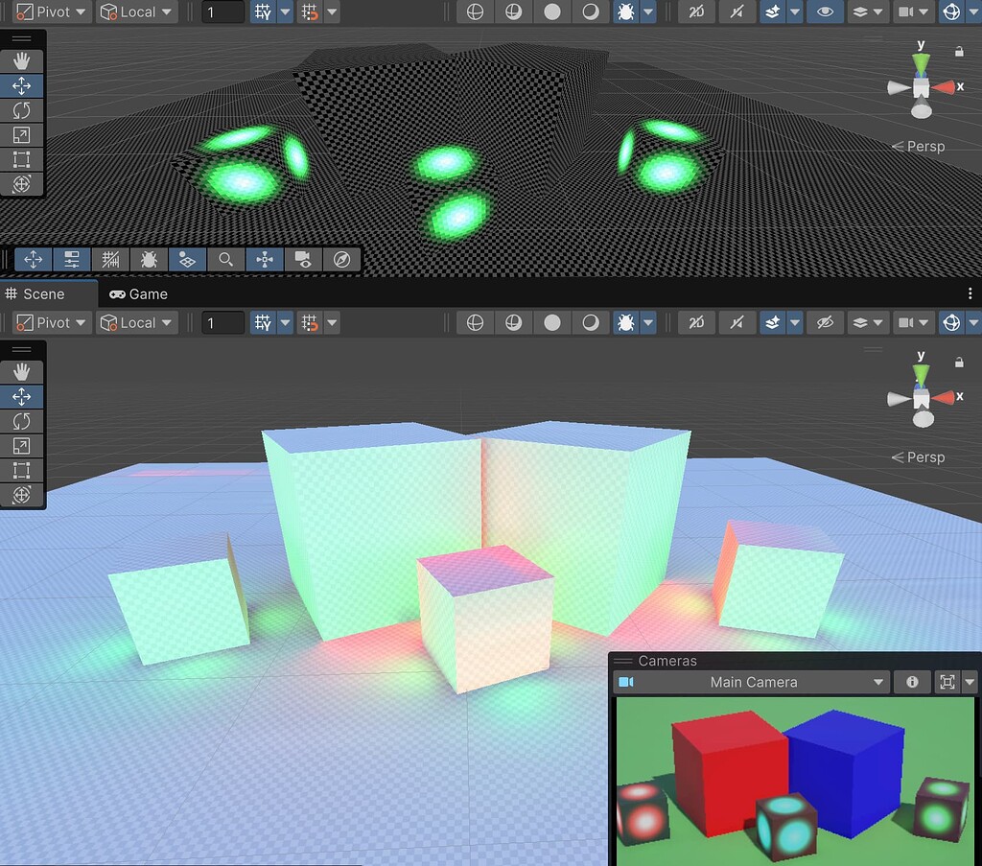Click the debug (bug) icon in the toolbar
The width and height of the screenshot is (982, 866).
[628, 12]
